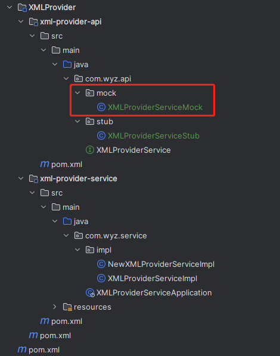Screen dimensions: 280x356
Task: Collapse the XMLProvider root project
Action: [10, 7]
